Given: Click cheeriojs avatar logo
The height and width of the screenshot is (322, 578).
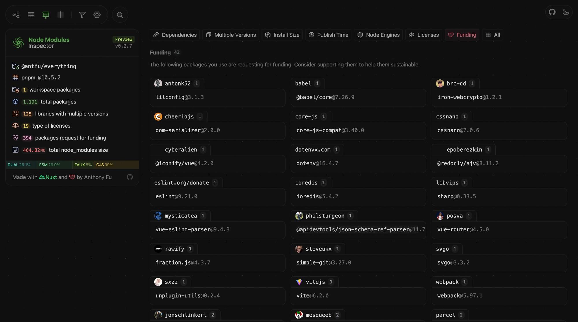Looking at the screenshot, I should pyautogui.click(x=158, y=117).
